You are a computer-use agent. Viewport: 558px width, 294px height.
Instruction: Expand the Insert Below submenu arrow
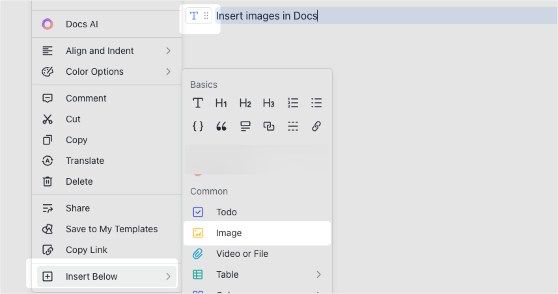(169, 276)
